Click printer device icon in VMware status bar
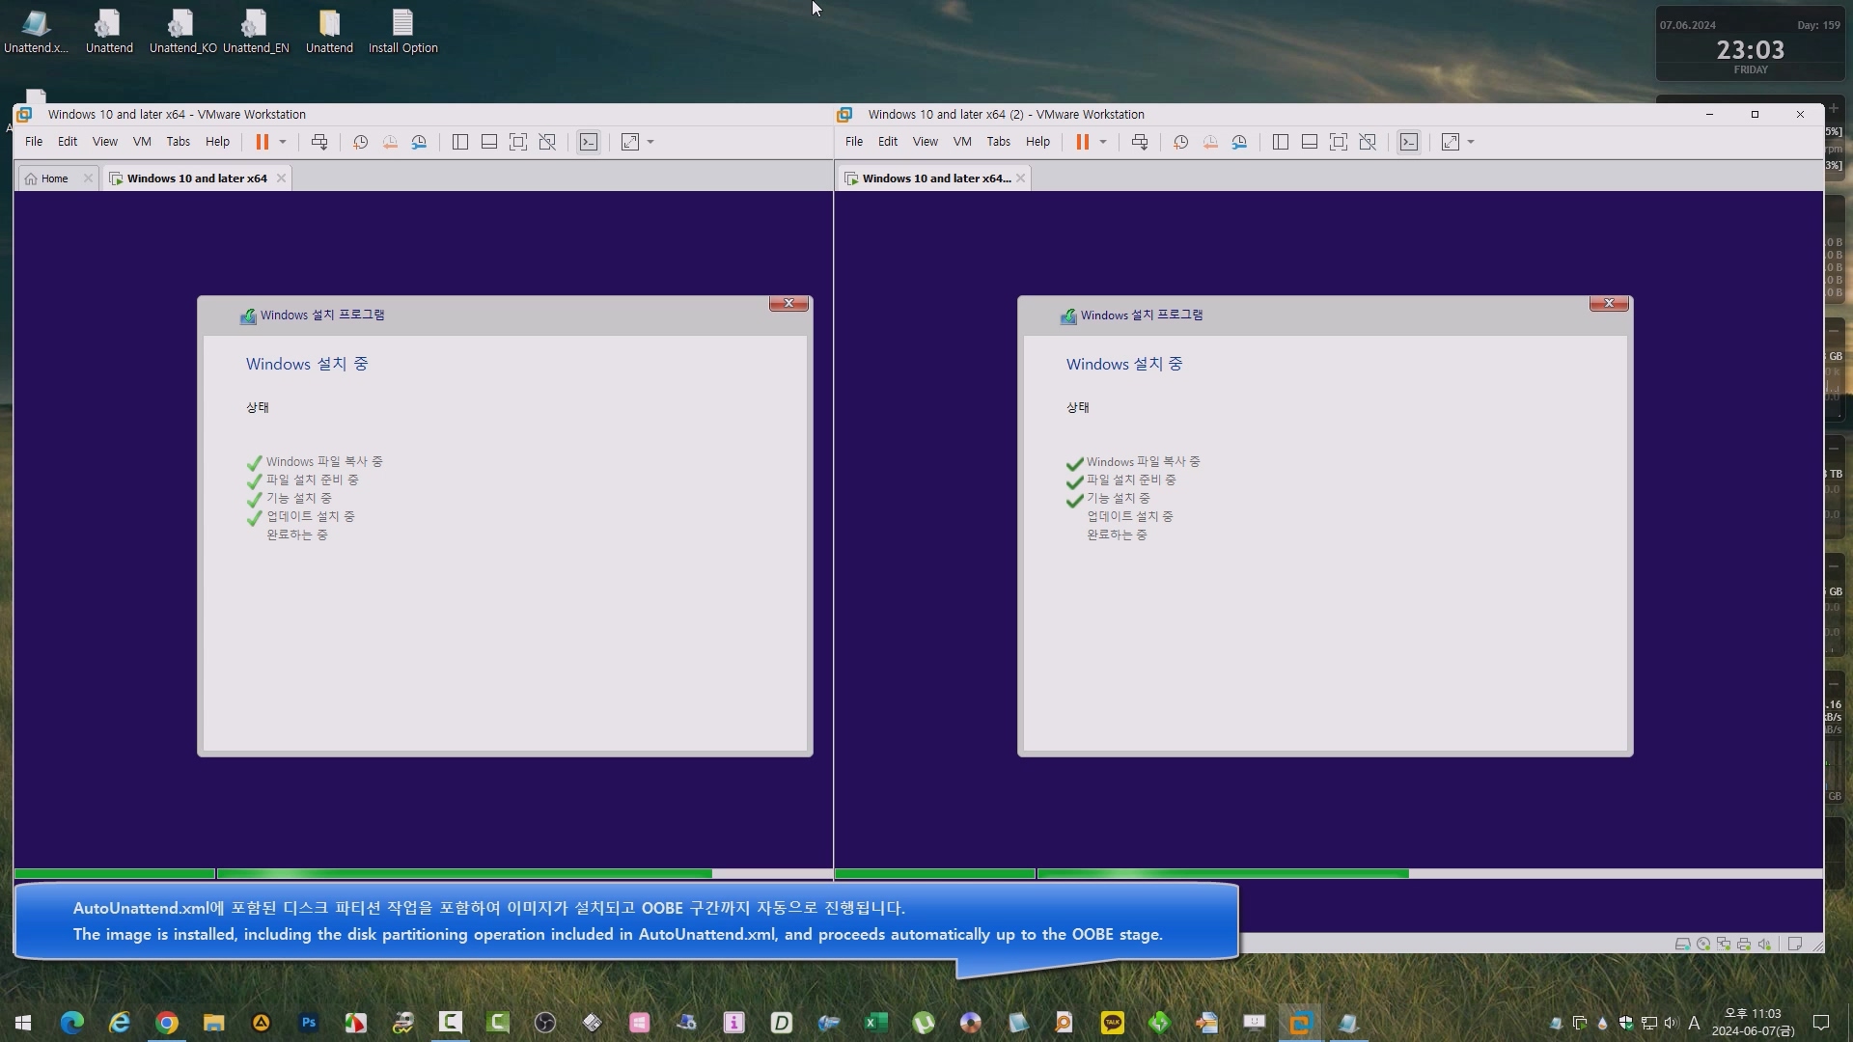1853x1042 pixels. pos(1744,945)
